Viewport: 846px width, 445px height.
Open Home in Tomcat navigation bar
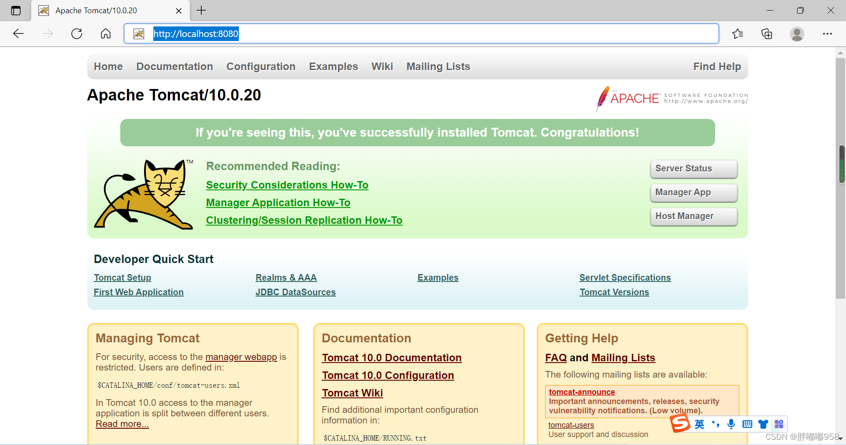pos(108,67)
